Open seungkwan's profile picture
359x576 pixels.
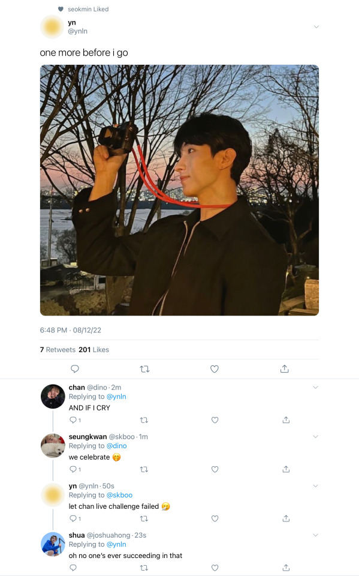[x=53, y=446]
